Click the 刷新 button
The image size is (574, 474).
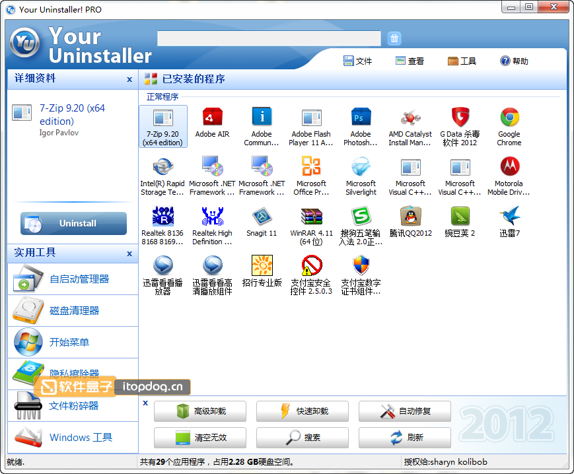(405, 438)
